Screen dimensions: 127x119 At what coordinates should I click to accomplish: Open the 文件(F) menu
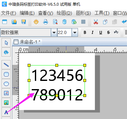pos(8,13)
